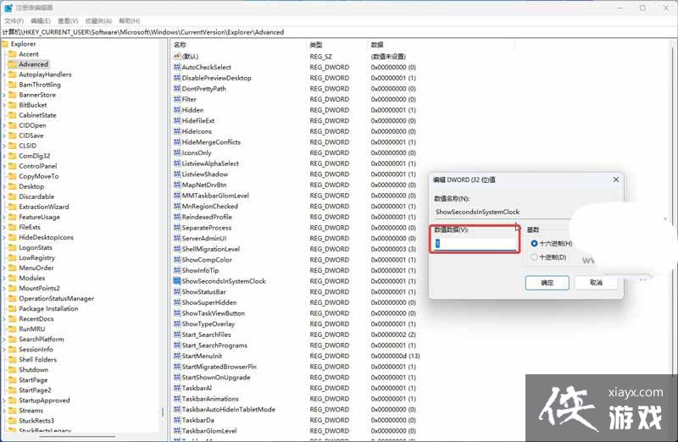Expand the AutoplayHandlers tree node
Screen dimensions: 678x442
click(x=4, y=75)
